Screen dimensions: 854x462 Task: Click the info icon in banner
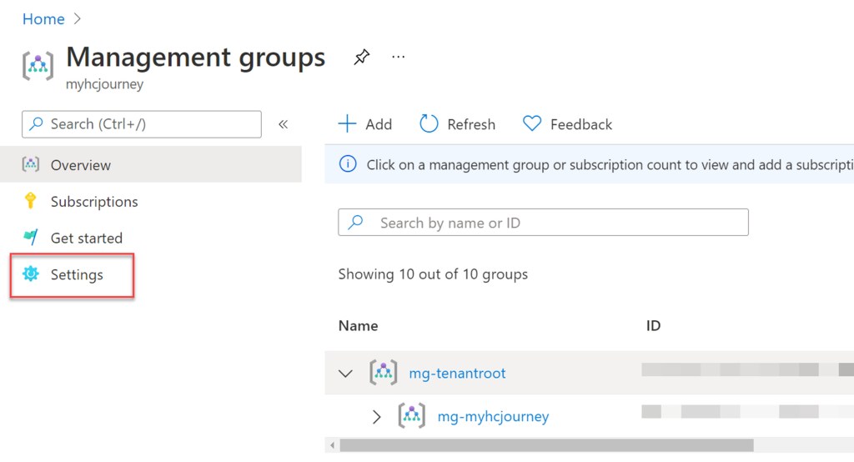(348, 164)
